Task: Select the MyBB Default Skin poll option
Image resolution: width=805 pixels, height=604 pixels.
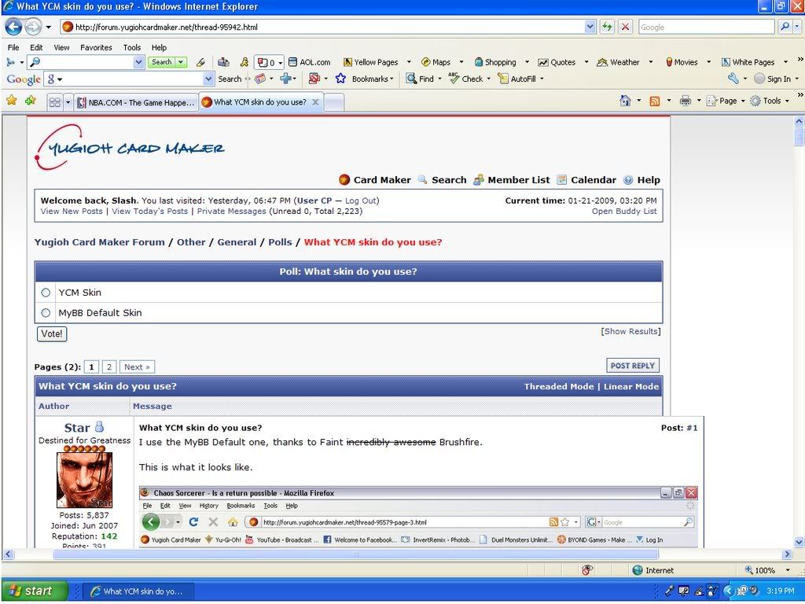Action: 46,313
